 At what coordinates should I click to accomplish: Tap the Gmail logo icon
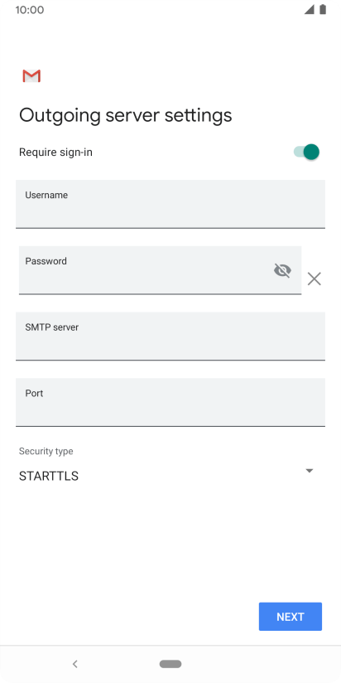[31, 75]
